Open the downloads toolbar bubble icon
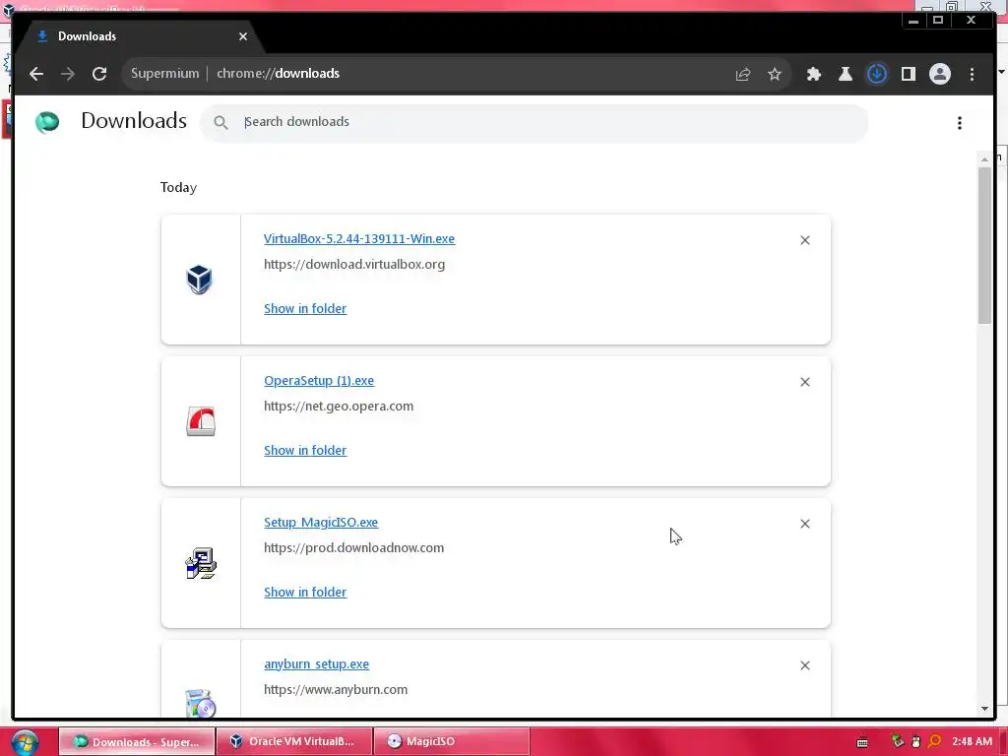This screenshot has width=1008, height=756. point(877,74)
